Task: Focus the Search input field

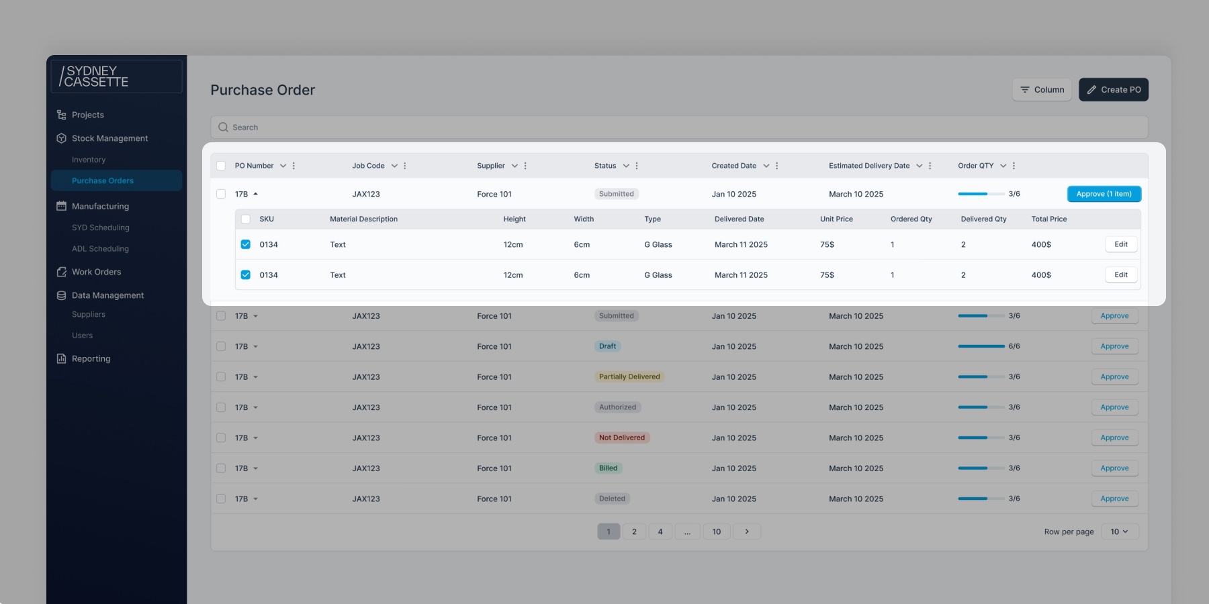Action: [x=679, y=128]
